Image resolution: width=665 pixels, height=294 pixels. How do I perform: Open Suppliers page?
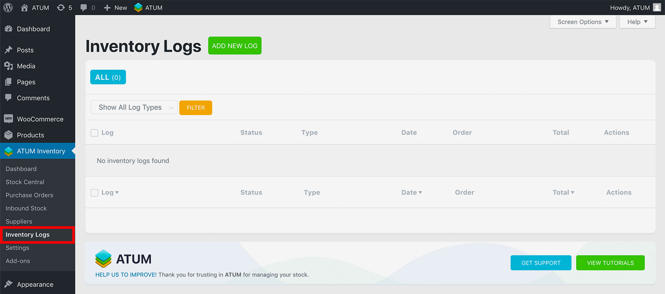tap(19, 221)
